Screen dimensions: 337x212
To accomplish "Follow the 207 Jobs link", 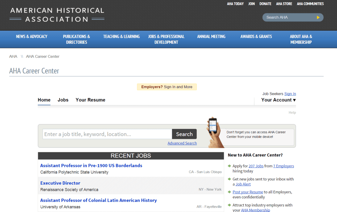I will [256, 166].
